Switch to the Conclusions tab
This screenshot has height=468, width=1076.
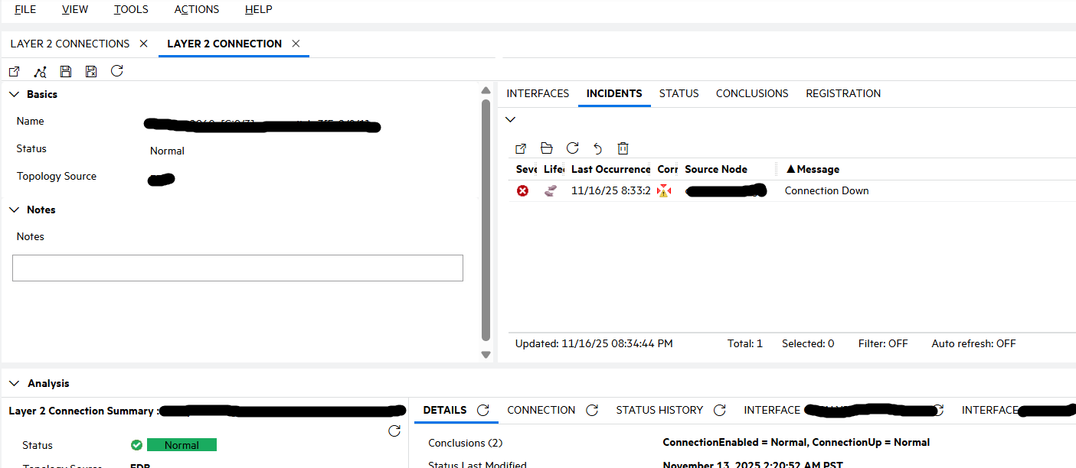(751, 93)
